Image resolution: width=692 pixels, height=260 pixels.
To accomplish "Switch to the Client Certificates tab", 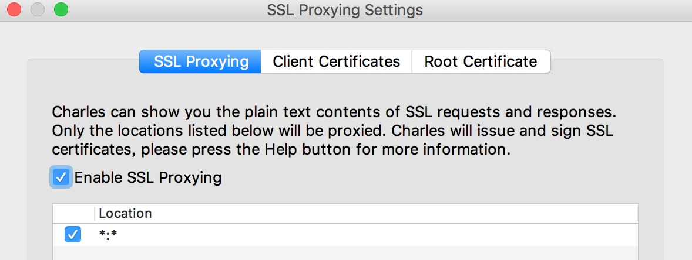I will pyautogui.click(x=336, y=61).
